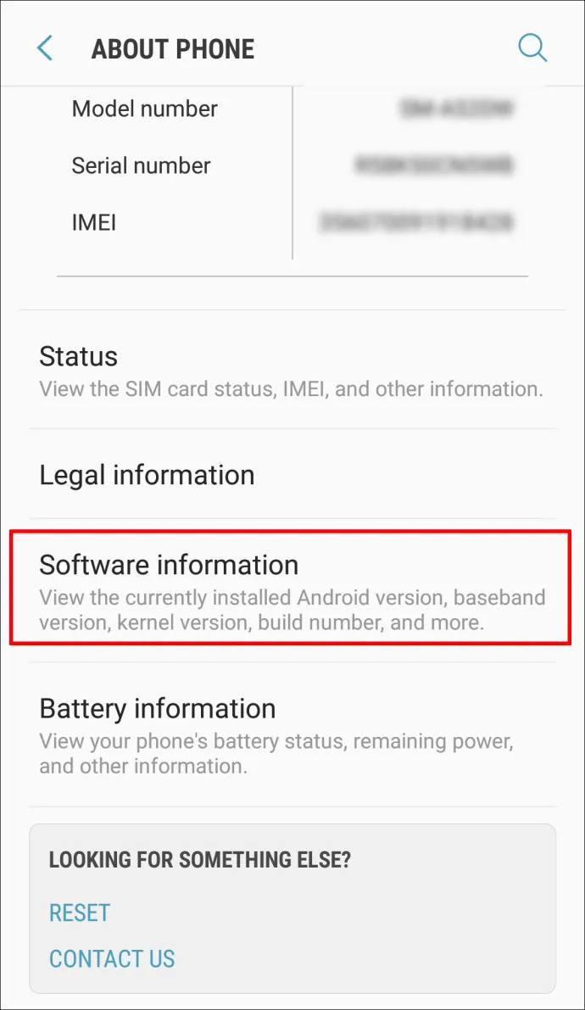Tap the CONTACT US link
Screen dimensions: 585x1010
tap(112, 958)
